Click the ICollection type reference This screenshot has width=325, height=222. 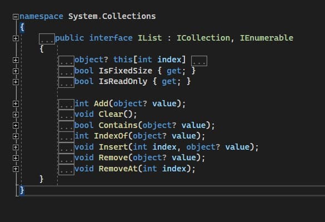pyautogui.click(x=203, y=38)
